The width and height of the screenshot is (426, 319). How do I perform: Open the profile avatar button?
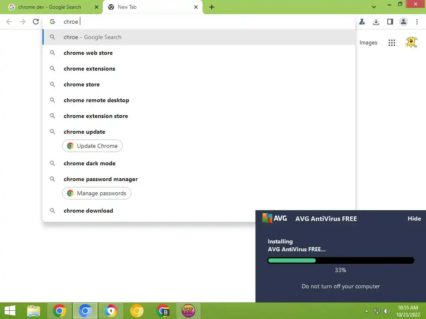point(404,22)
